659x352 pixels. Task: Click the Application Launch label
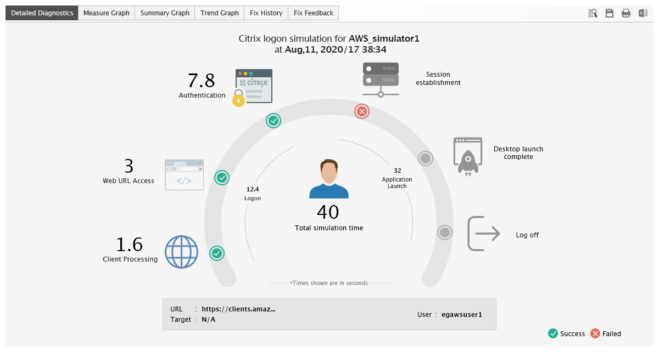pos(397,183)
